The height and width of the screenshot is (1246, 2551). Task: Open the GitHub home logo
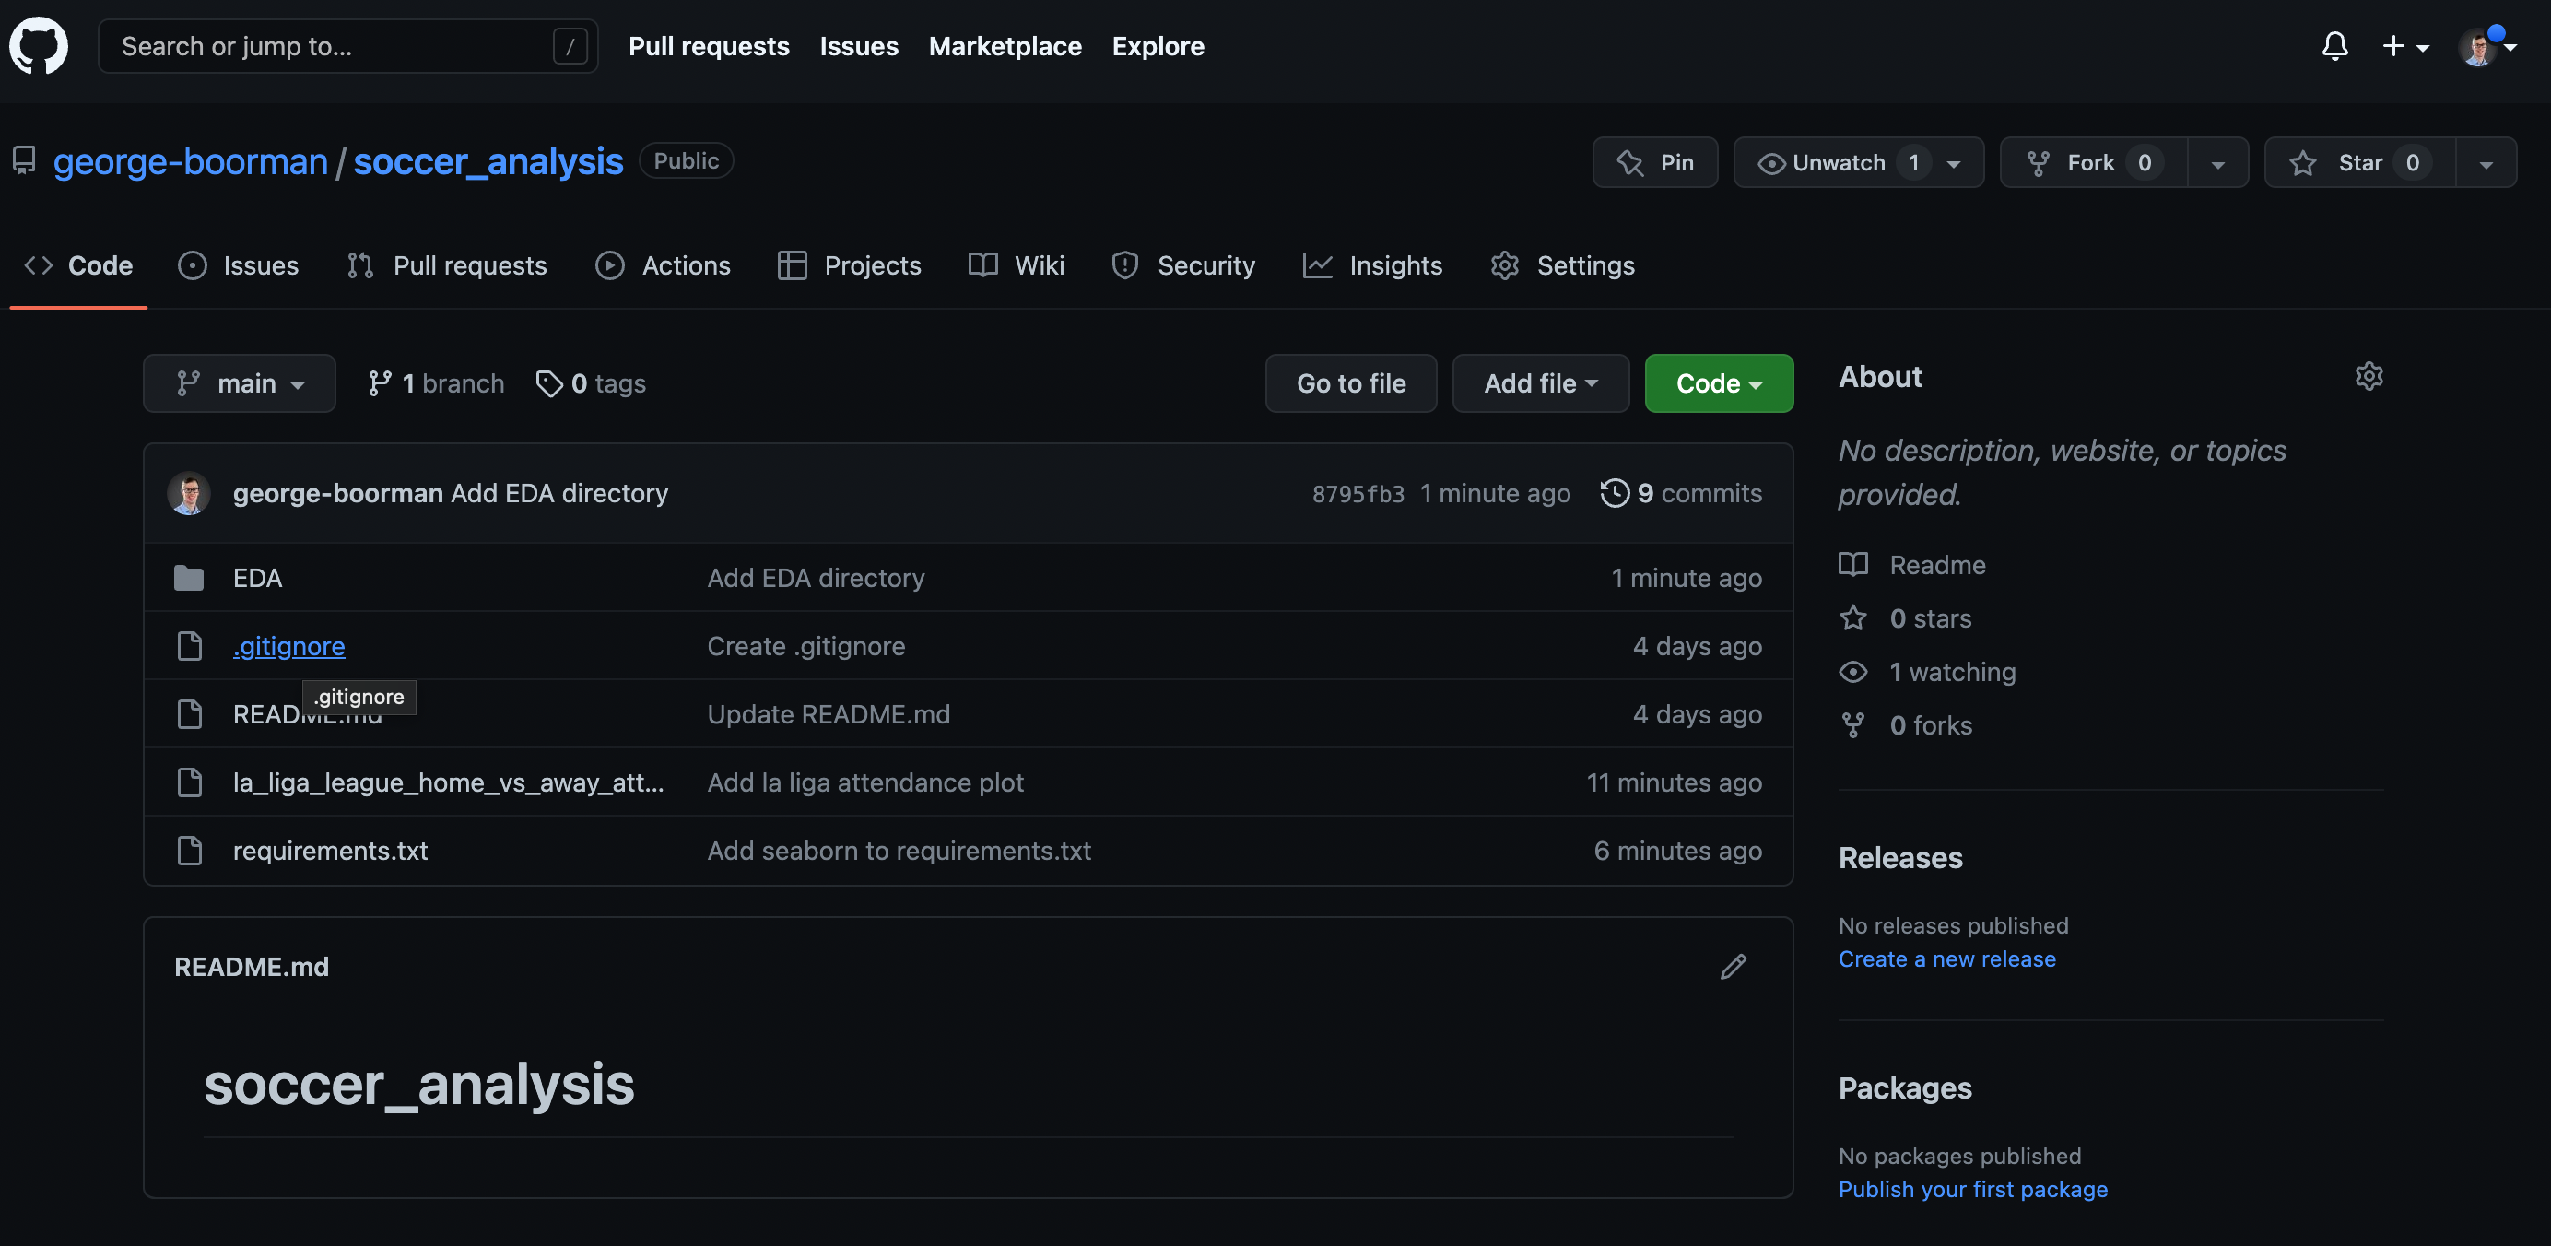[x=39, y=45]
